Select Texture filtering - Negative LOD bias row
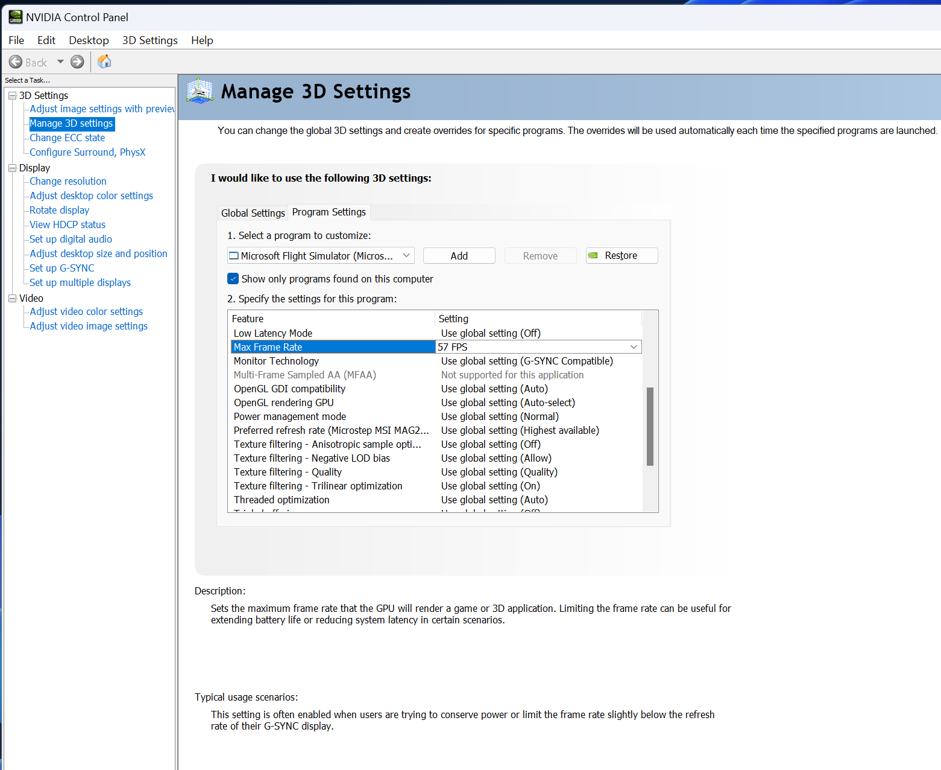 (x=436, y=458)
